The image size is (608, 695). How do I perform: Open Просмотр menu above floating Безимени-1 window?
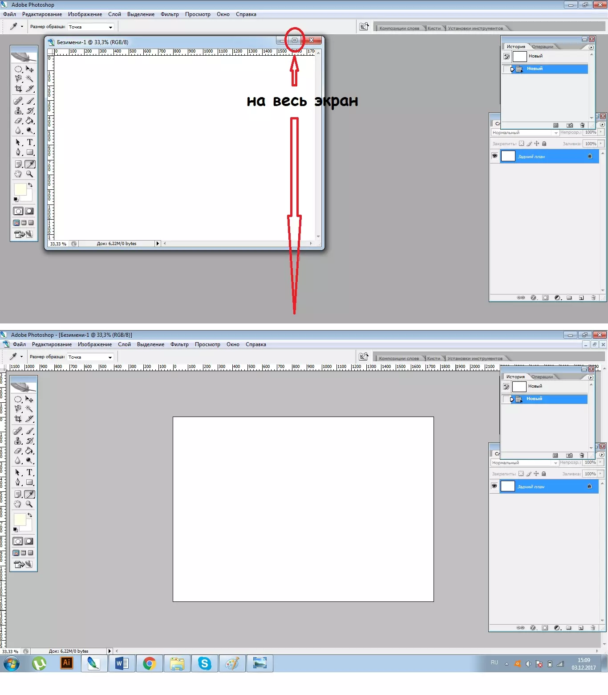pyautogui.click(x=198, y=14)
